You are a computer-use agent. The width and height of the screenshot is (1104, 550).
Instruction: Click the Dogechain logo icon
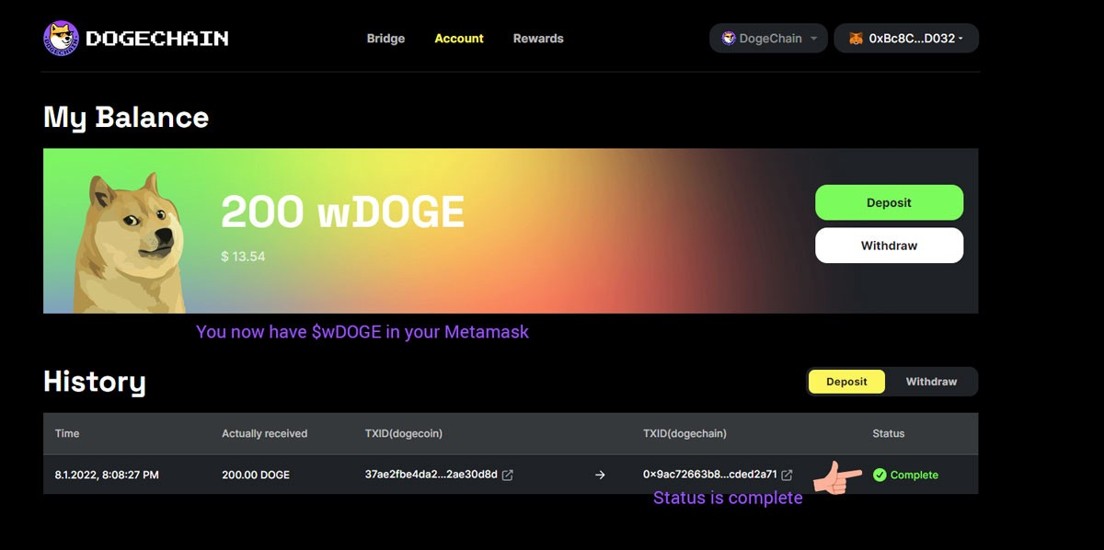pyautogui.click(x=61, y=39)
